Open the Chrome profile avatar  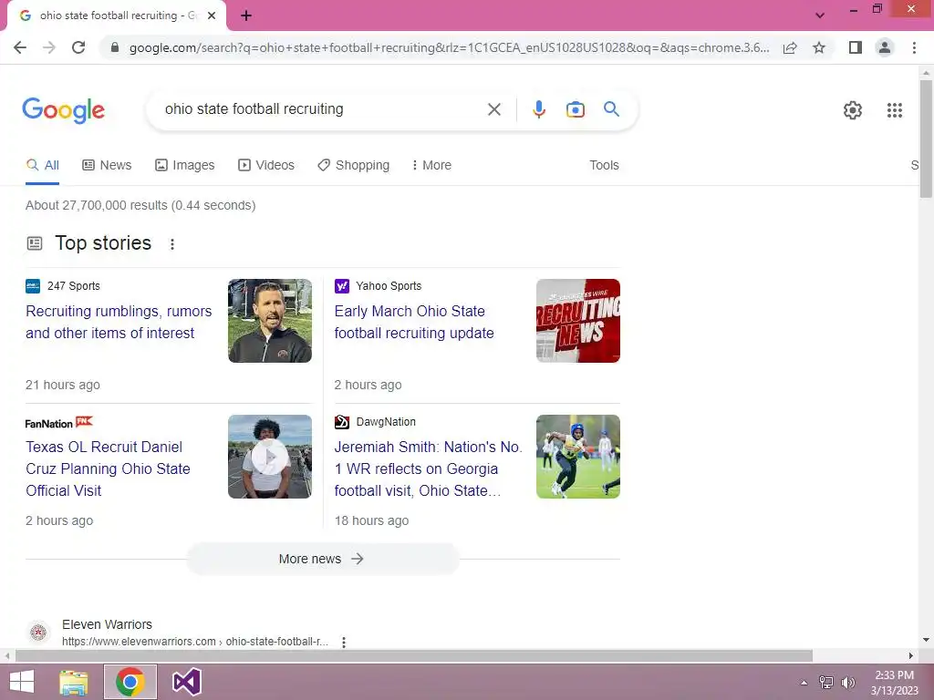coord(885,47)
